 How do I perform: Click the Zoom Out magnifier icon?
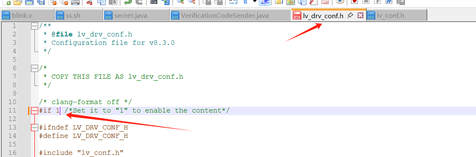pos(192,2)
